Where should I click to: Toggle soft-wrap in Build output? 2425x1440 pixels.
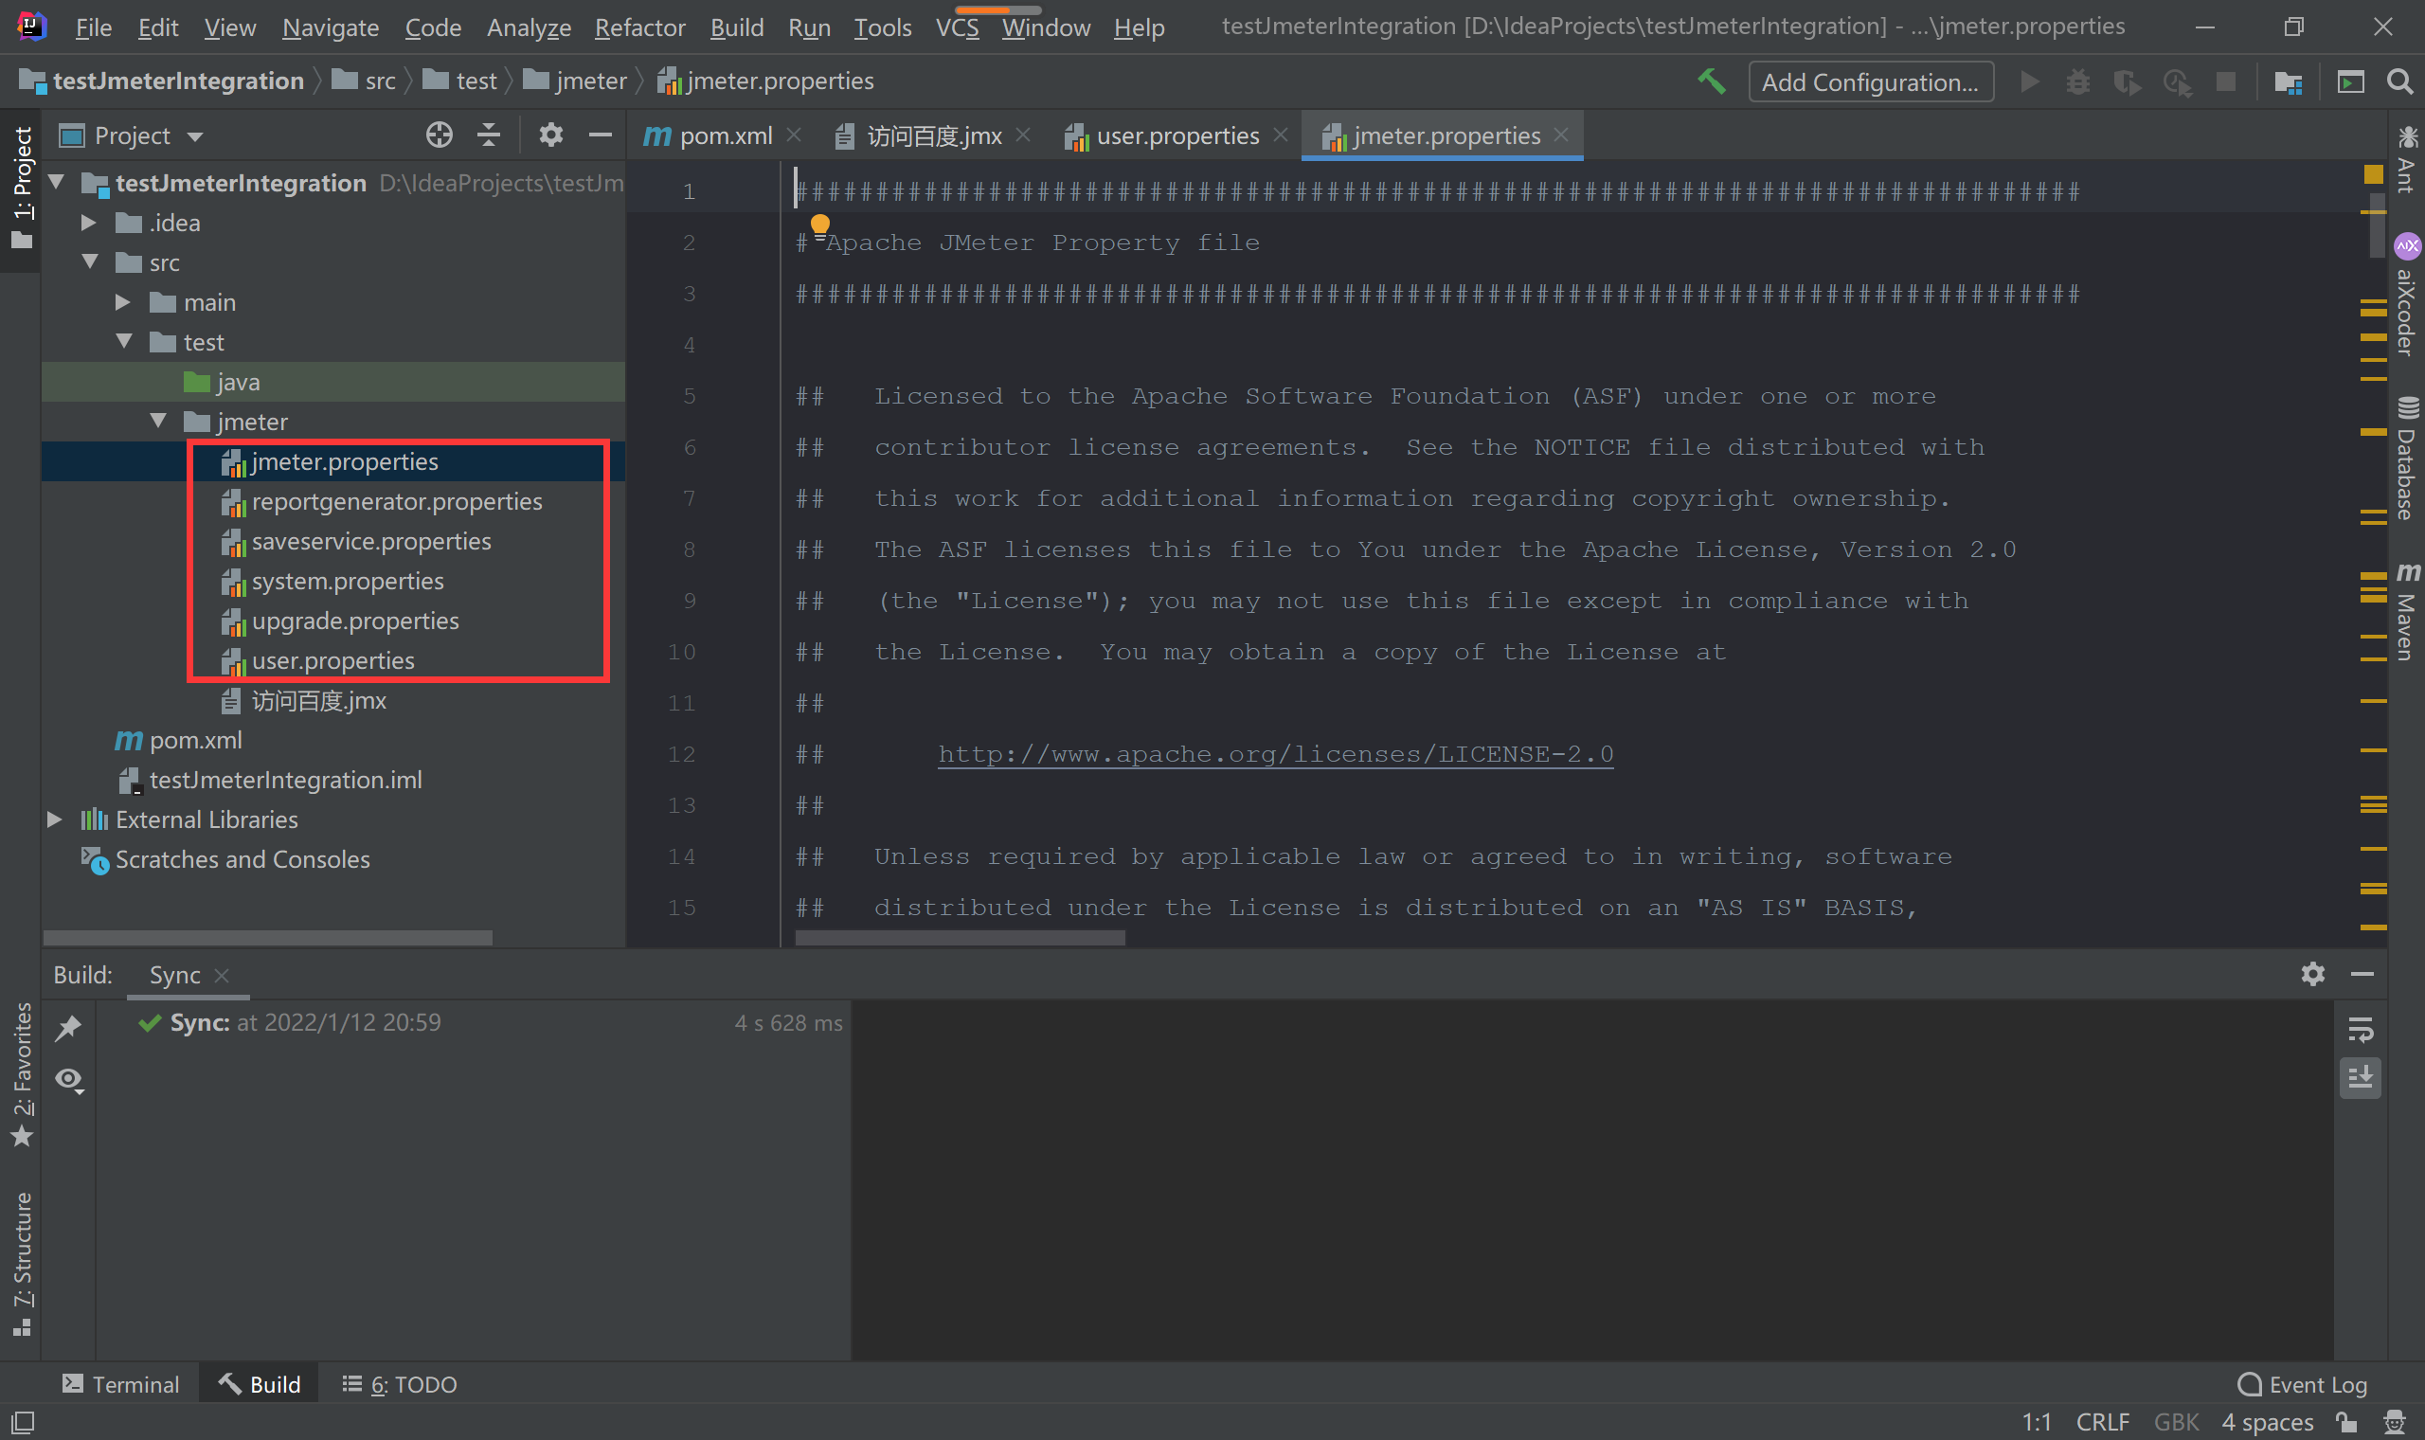[x=2360, y=1029]
